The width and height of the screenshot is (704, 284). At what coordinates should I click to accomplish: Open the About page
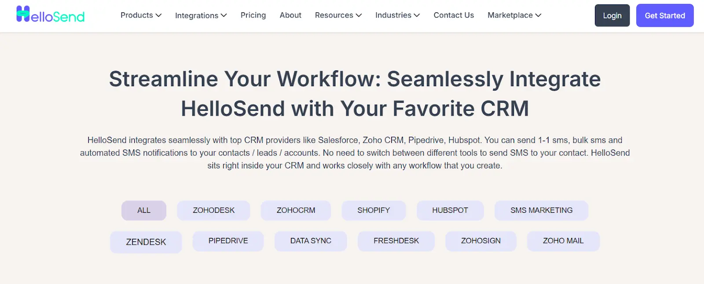click(290, 15)
